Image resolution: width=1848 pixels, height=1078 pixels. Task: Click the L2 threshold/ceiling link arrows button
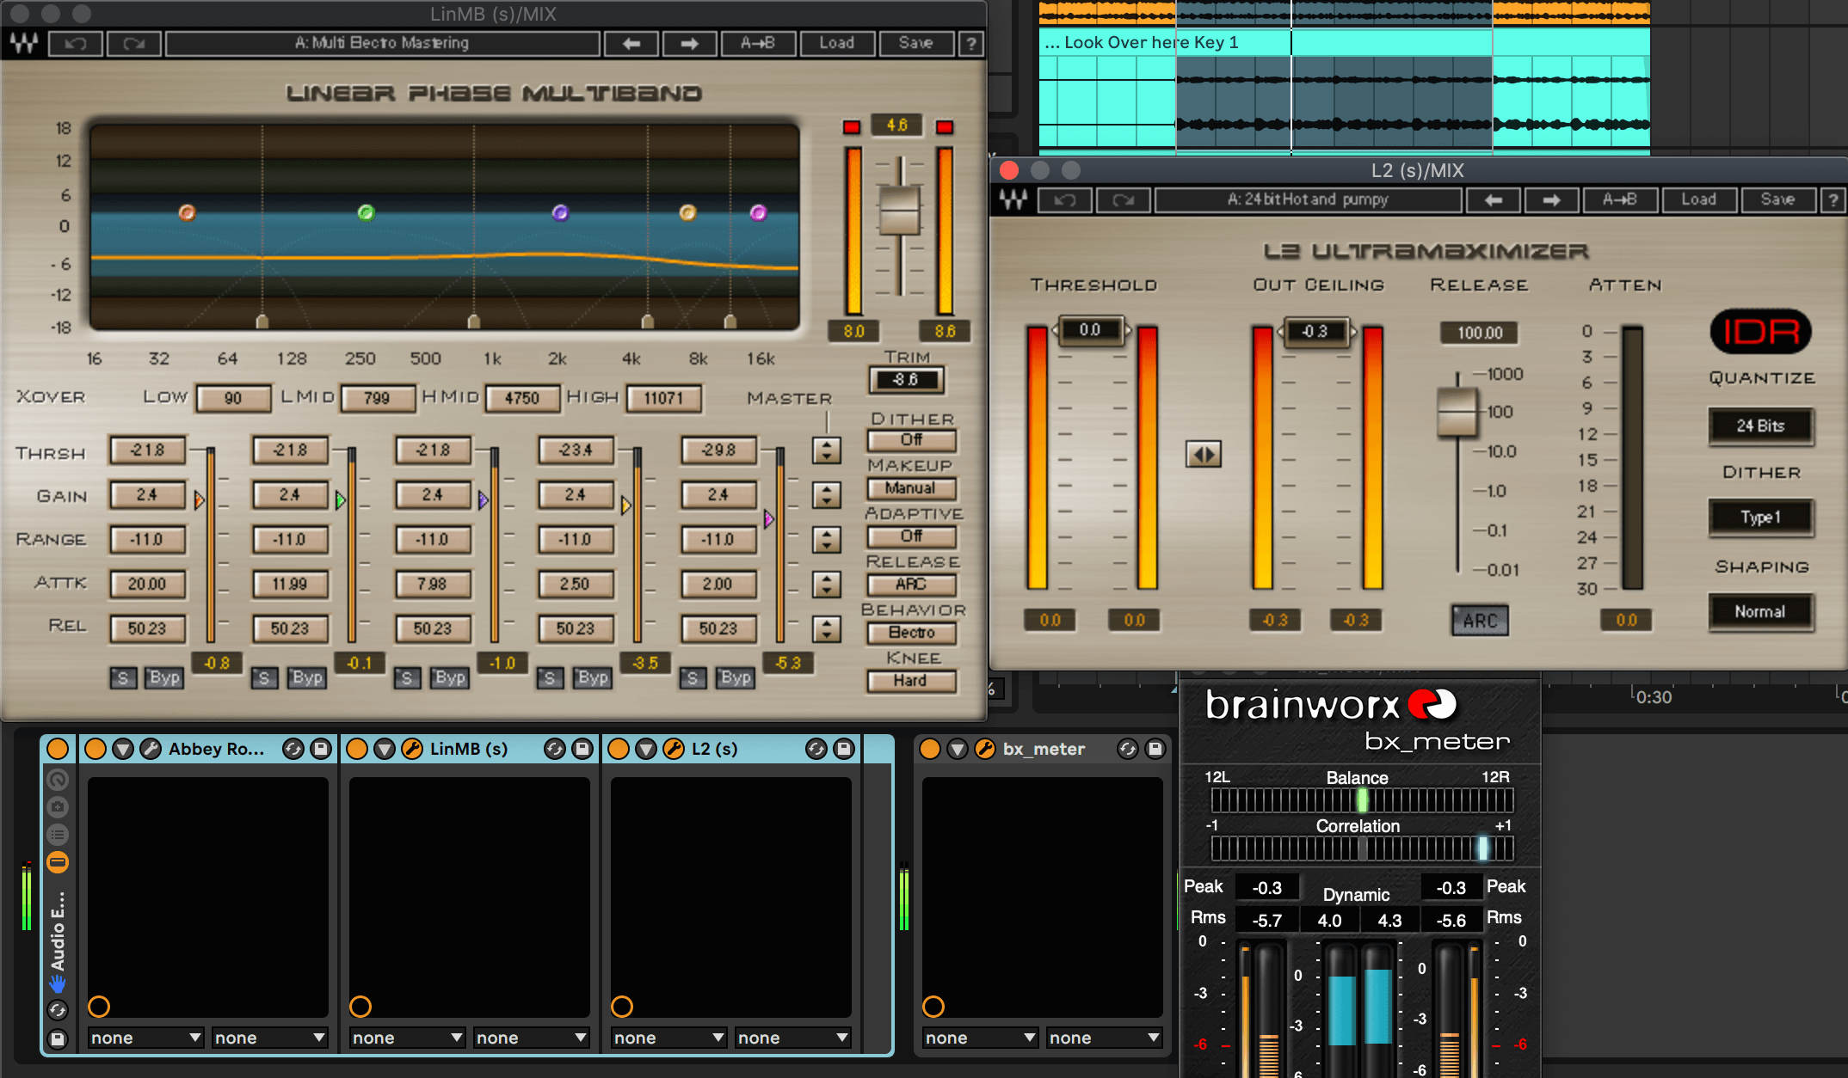pos(1203,454)
